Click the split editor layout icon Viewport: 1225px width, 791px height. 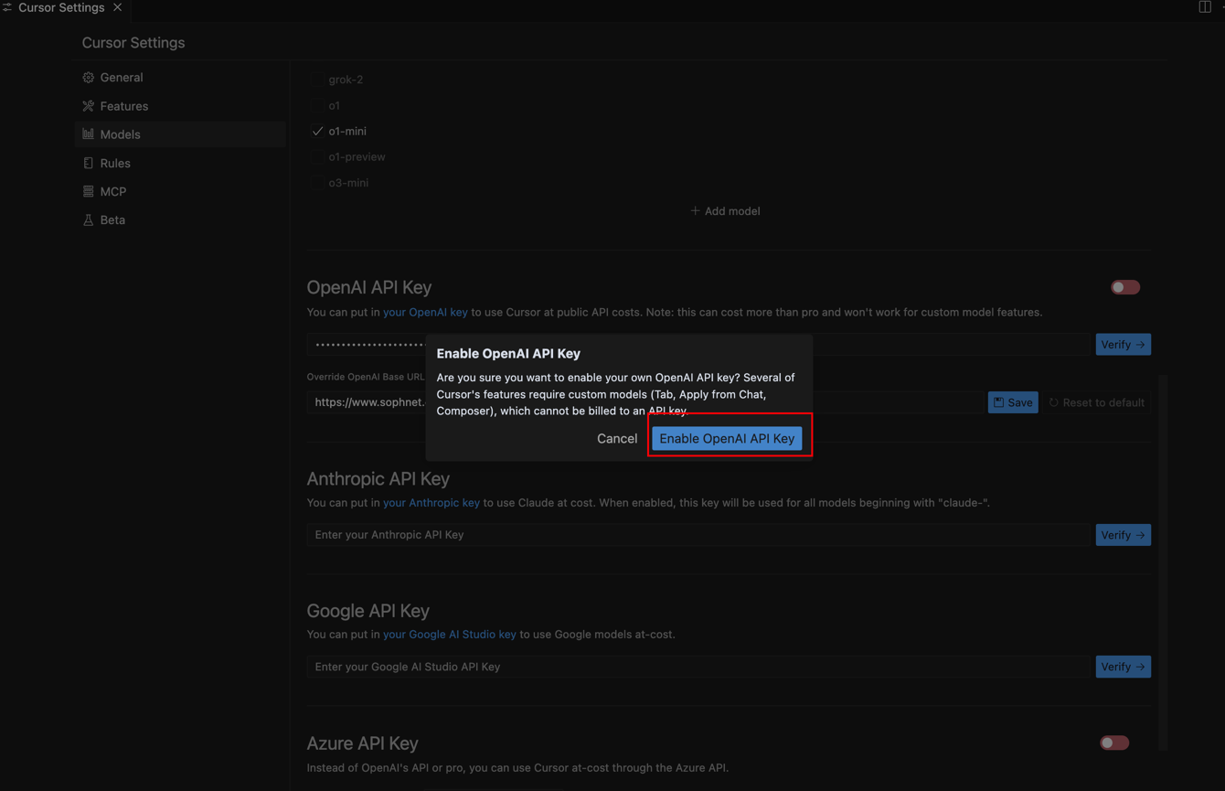1205,7
